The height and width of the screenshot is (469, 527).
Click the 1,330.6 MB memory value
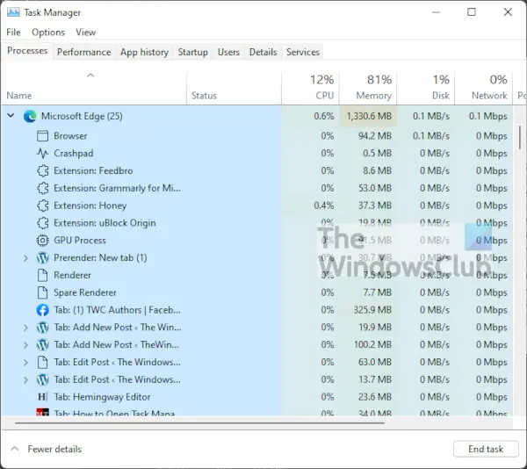click(x=369, y=116)
